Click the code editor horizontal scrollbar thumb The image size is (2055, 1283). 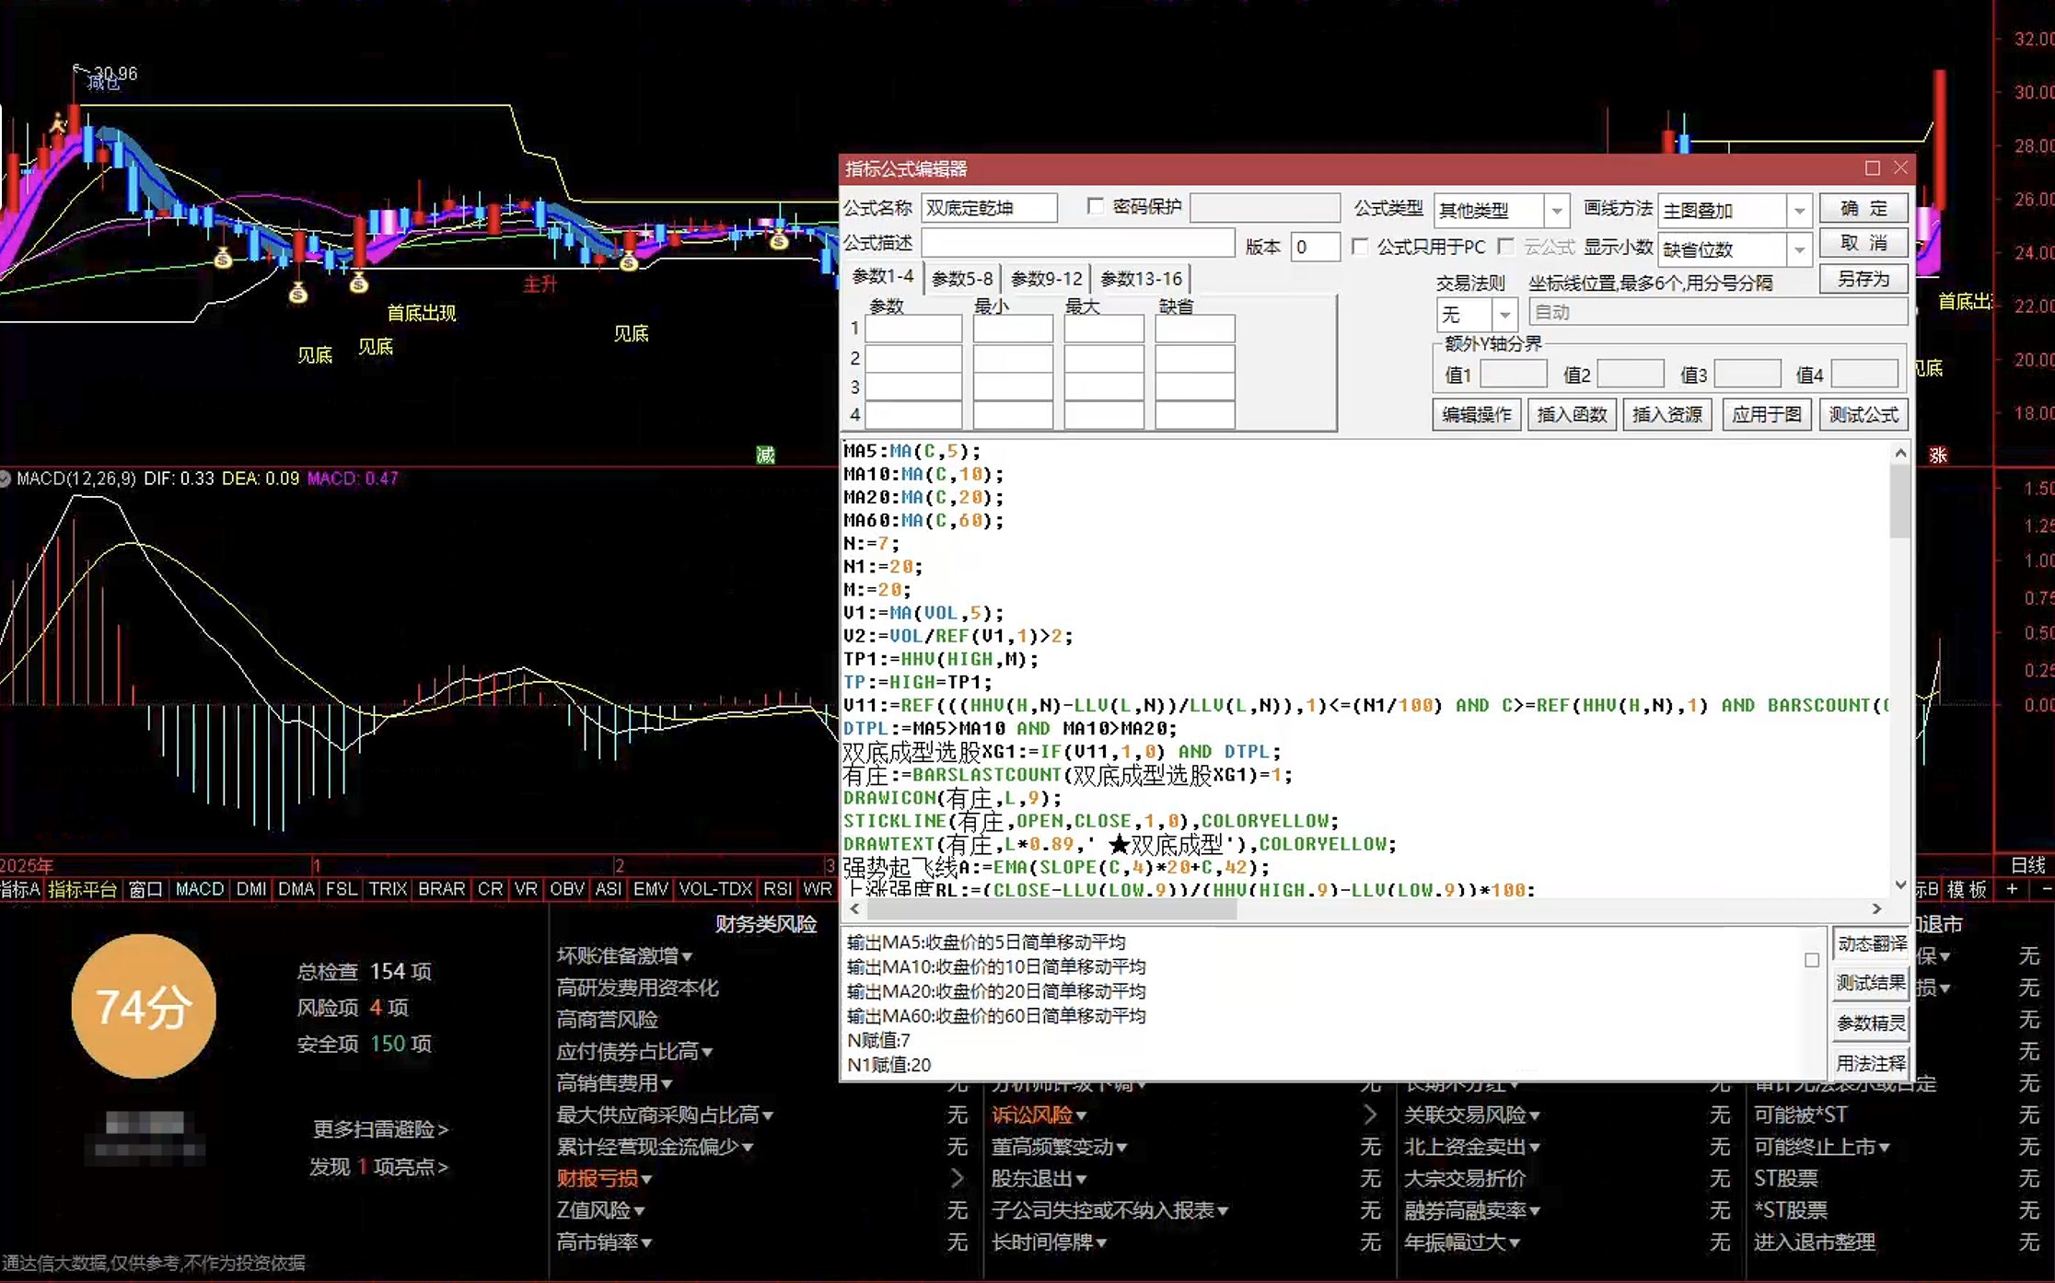coord(1051,909)
